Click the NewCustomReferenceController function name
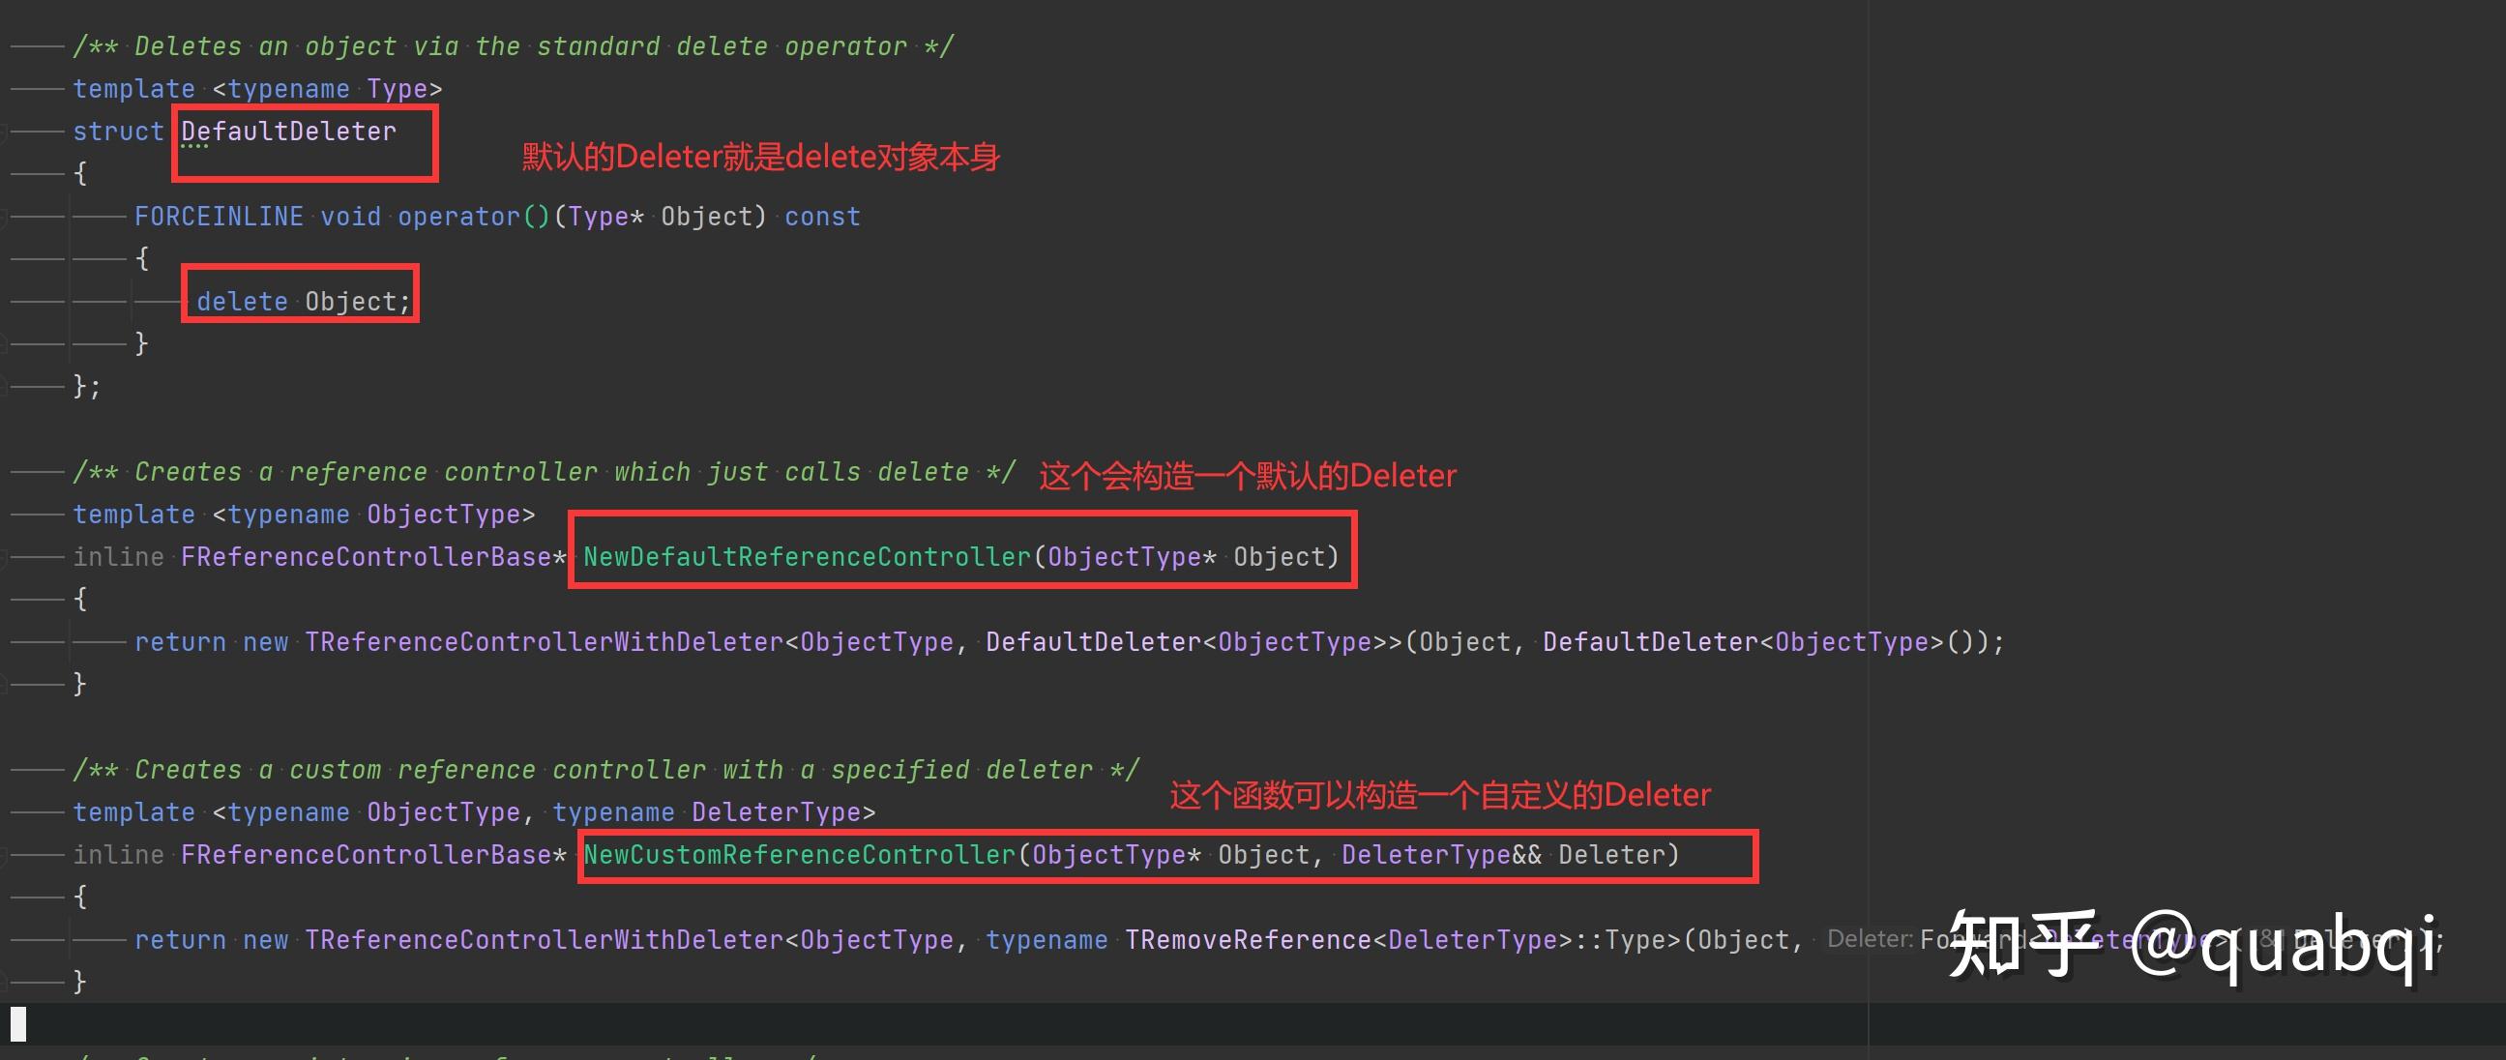This screenshot has width=2506, height=1060. click(x=799, y=855)
